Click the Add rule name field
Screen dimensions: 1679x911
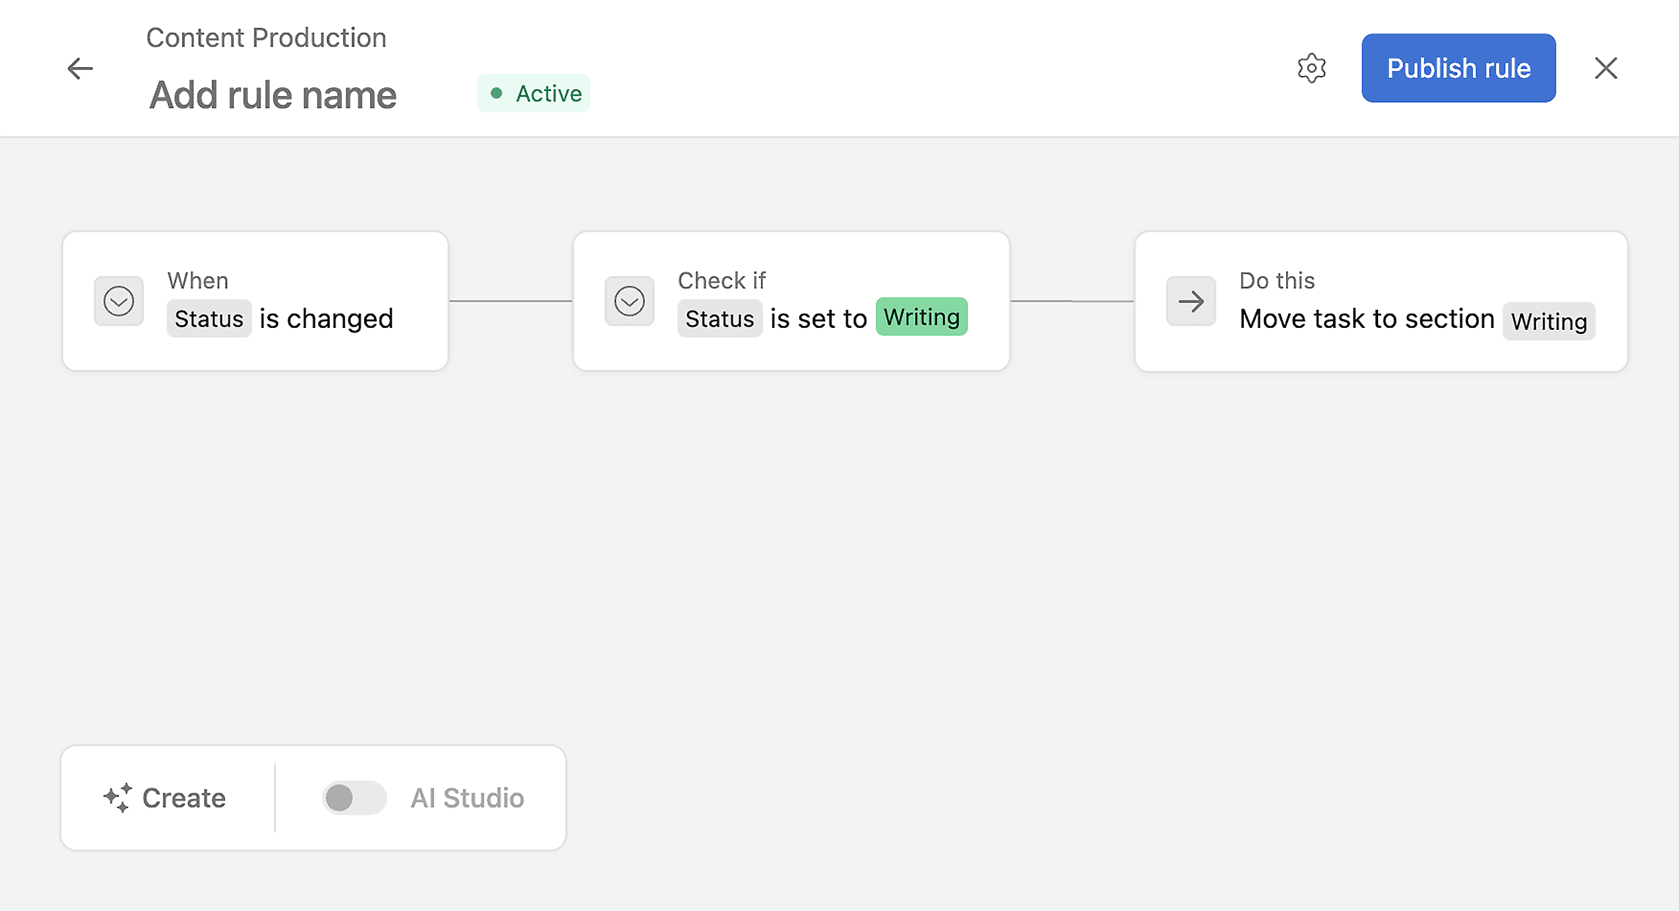pos(272,93)
